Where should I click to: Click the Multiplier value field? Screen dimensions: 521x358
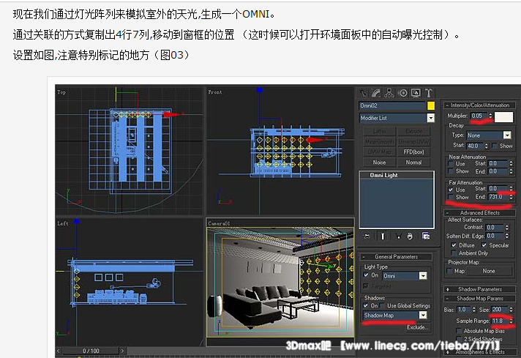tap(479, 116)
